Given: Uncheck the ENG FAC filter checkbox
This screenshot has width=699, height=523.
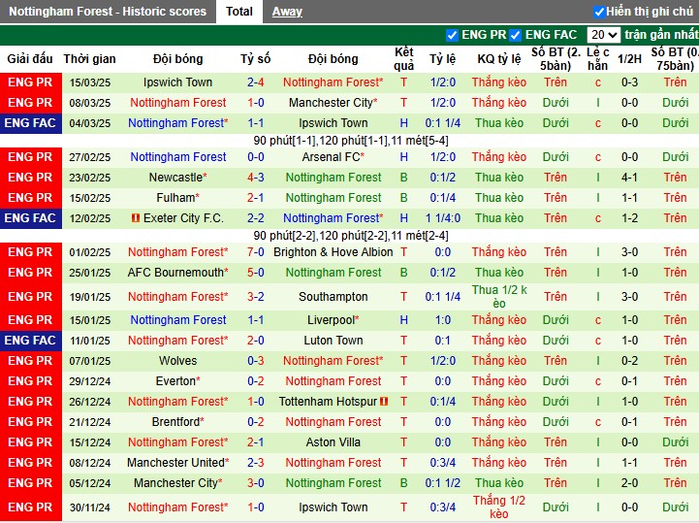Looking at the screenshot, I should pos(516,35).
